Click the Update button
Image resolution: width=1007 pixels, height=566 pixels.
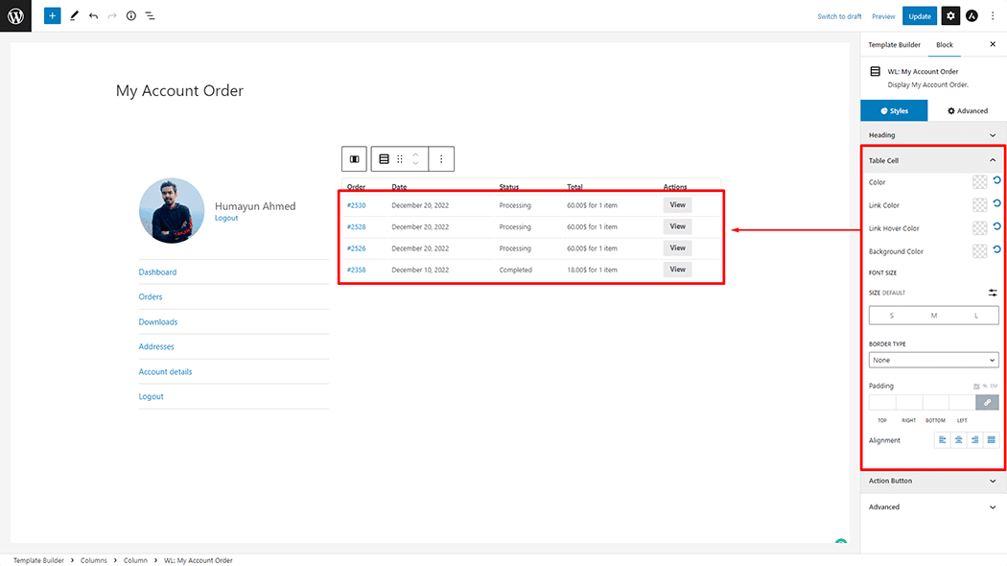click(919, 15)
